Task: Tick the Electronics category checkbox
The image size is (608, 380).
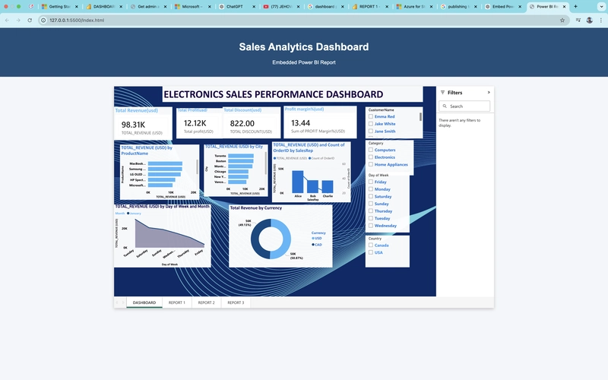Action: point(371,157)
